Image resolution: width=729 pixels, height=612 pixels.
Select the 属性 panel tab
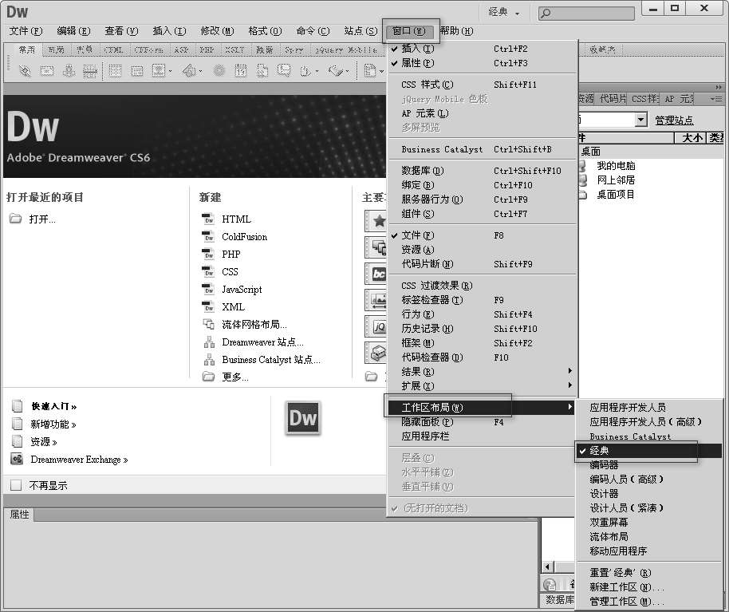(x=19, y=515)
